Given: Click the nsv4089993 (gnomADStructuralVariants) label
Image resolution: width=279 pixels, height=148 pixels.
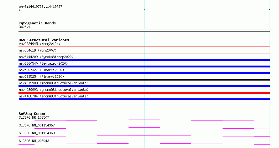Looking at the screenshot, I should coord(54,90).
